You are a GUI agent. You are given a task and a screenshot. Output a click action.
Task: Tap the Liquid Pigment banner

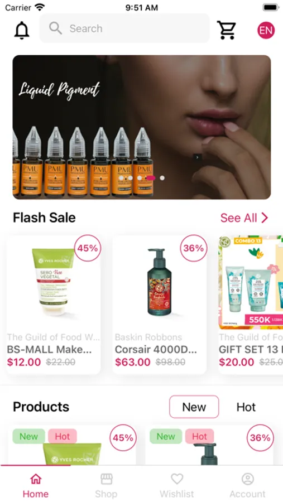click(142, 127)
